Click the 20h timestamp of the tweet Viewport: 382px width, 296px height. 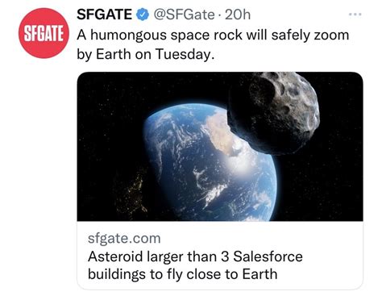click(238, 15)
